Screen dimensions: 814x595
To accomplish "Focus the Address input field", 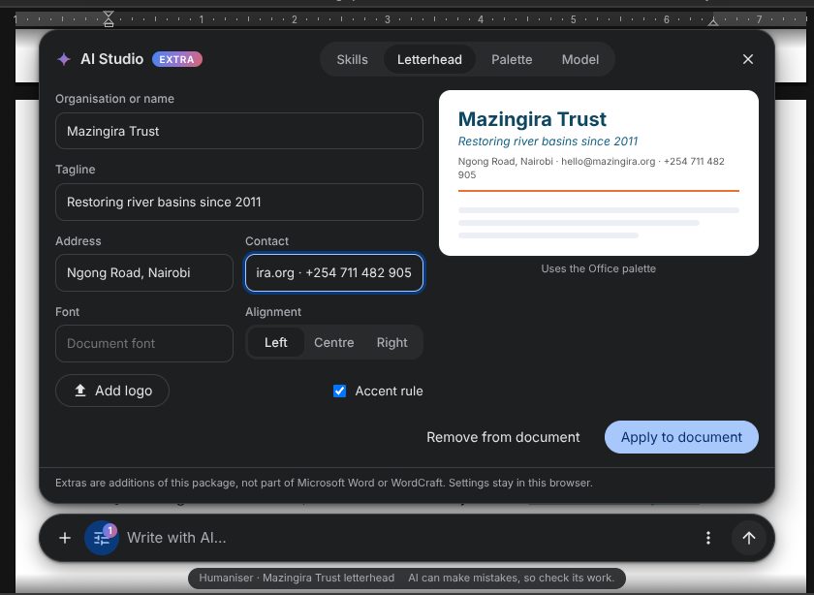I will [144, 272].
